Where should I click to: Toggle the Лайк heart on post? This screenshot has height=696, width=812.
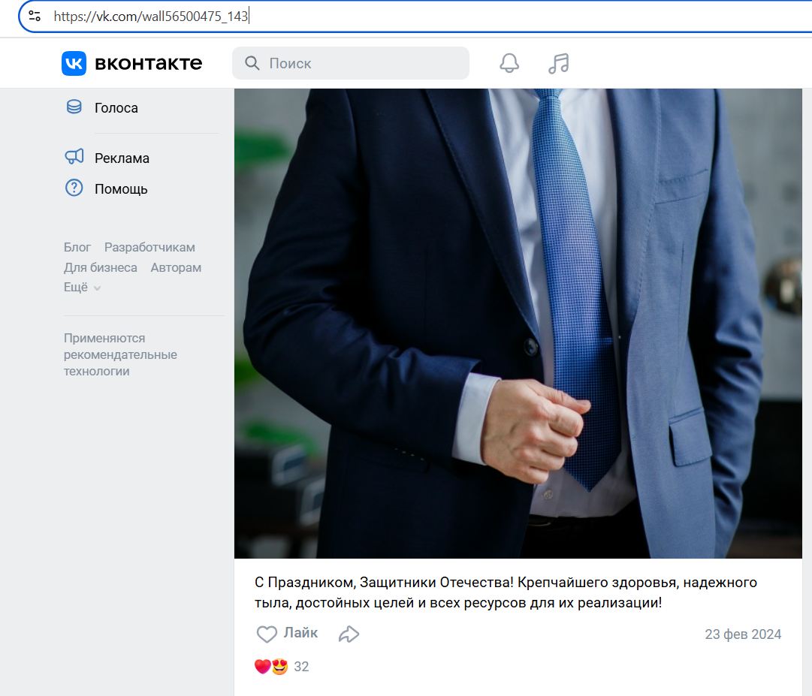(x=267, y=634)
